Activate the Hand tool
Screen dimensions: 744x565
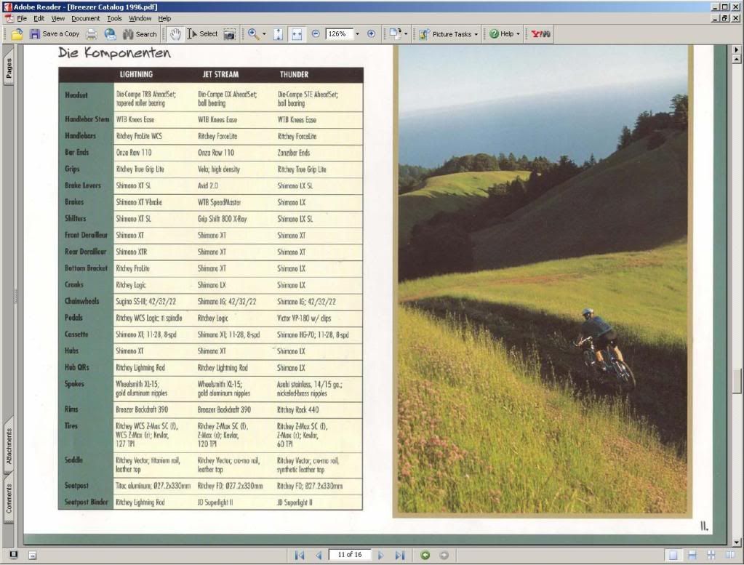coord(175,34)
